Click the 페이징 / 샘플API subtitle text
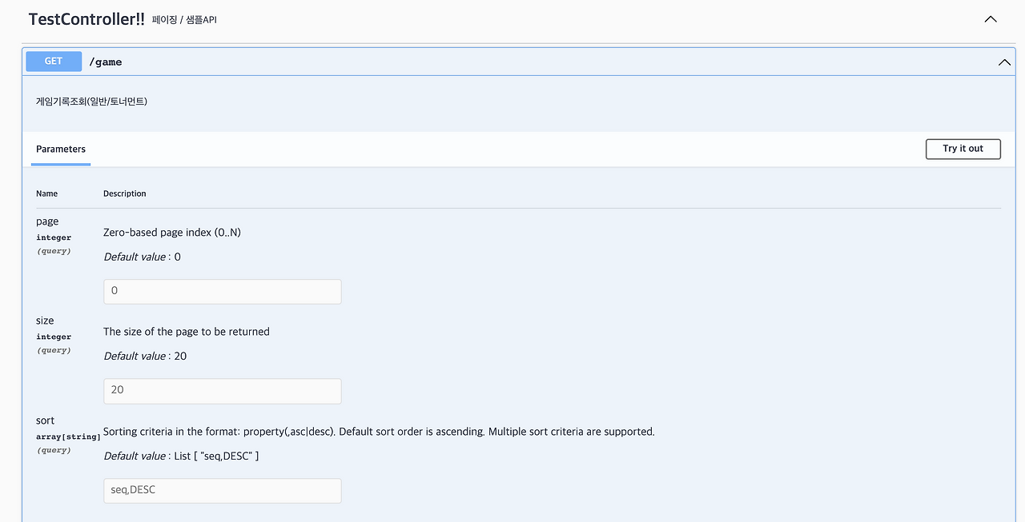The width and height of the screenshot is (1025, 522). click(183, 20)
